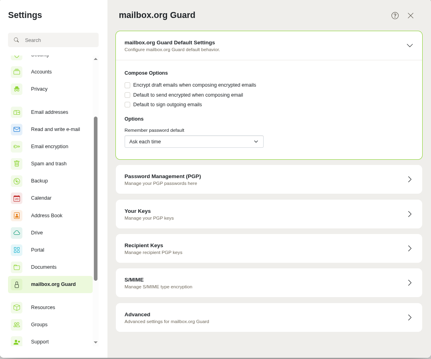
Task: Open Email addresses settings
Action: 50,112
